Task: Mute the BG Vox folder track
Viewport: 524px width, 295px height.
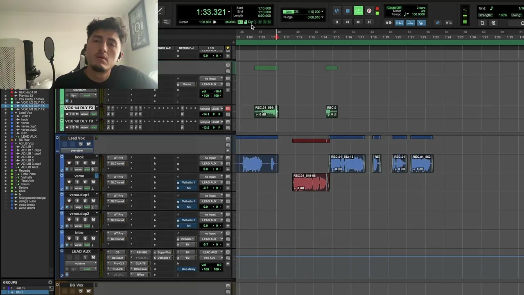Action: pos(88,291)
